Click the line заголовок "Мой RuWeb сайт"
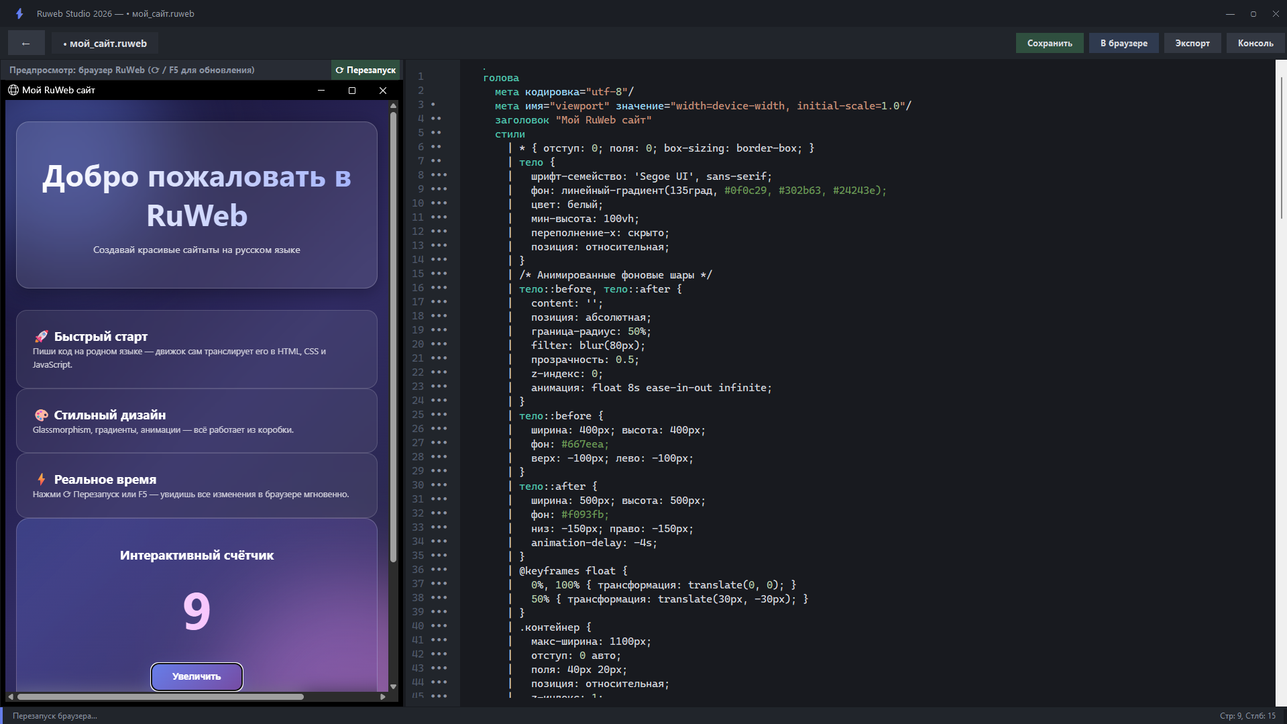Viewport: 1287px width, 724px height. point(573,120)
